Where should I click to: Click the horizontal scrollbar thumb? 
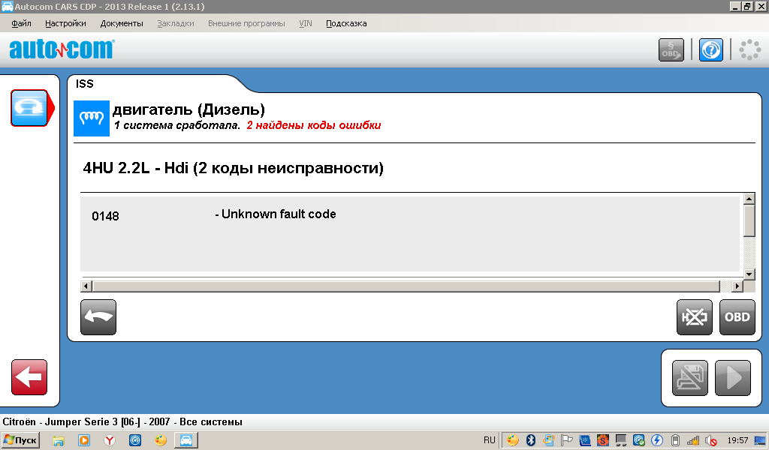[x=406, y=286]
